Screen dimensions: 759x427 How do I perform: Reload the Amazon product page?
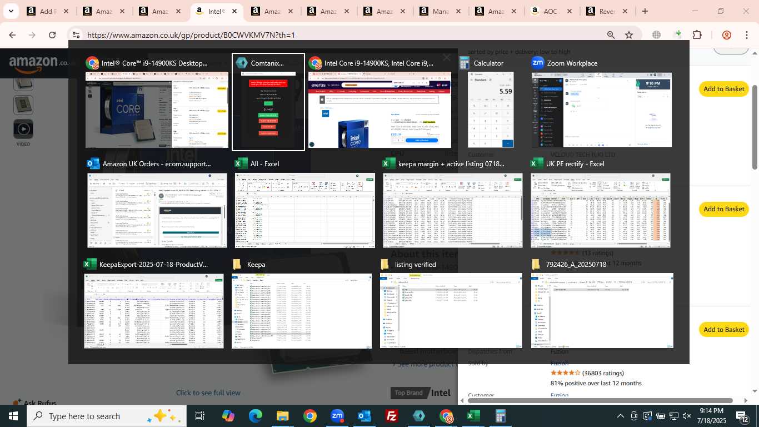click(x=52, y=35)
